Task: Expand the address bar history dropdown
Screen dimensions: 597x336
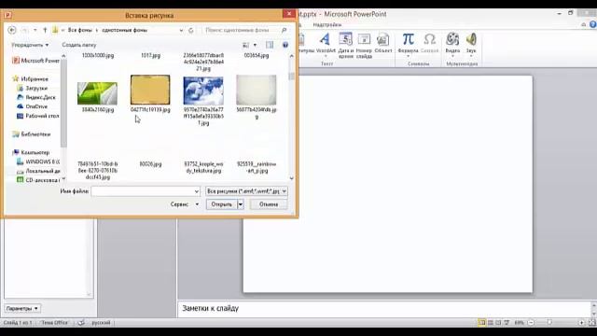Action: 181,30
